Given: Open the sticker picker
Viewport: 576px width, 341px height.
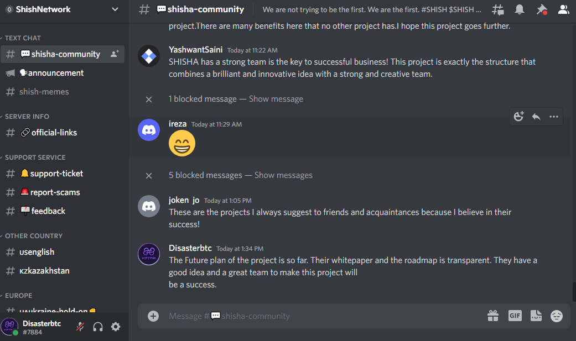Looking at the screenshot, I should coord(536,316).
